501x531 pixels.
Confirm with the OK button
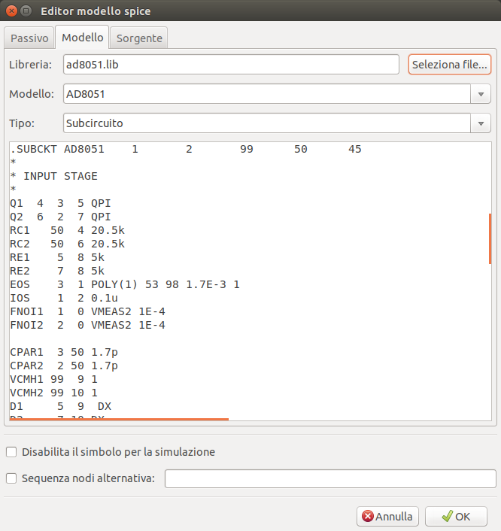pyautogui.click(x=456, y=517)
